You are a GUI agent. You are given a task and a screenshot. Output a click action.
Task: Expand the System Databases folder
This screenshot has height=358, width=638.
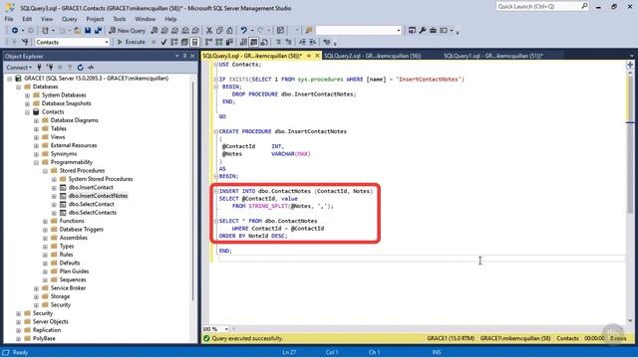click(27, 95)
